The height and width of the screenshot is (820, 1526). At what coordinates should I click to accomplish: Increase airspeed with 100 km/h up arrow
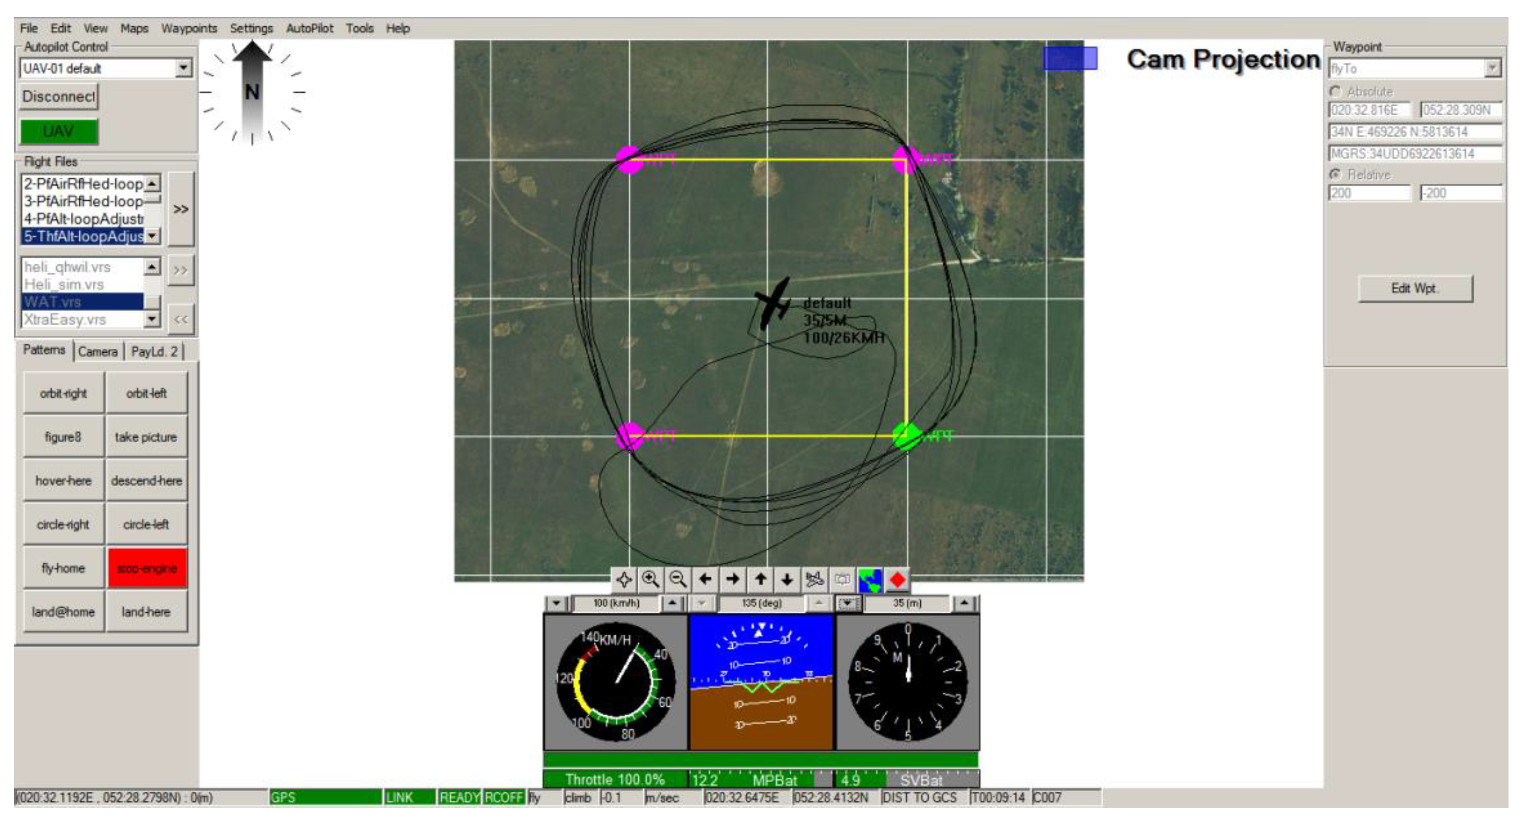point(672,603)
